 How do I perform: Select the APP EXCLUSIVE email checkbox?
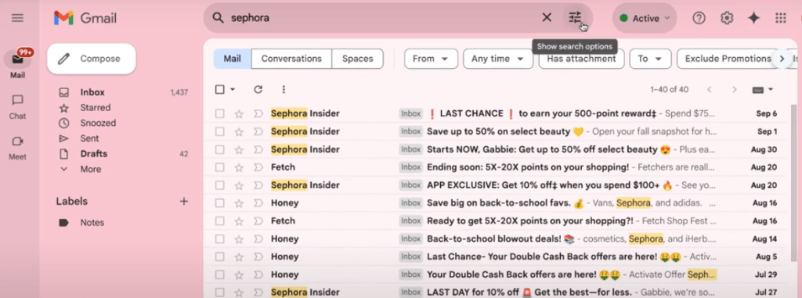[220, 185]
